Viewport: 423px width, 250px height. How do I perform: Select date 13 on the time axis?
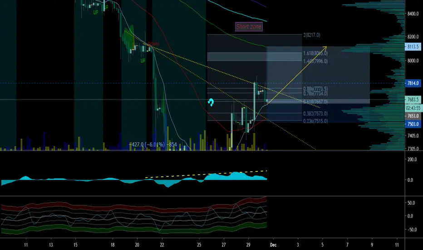(51, 245)
